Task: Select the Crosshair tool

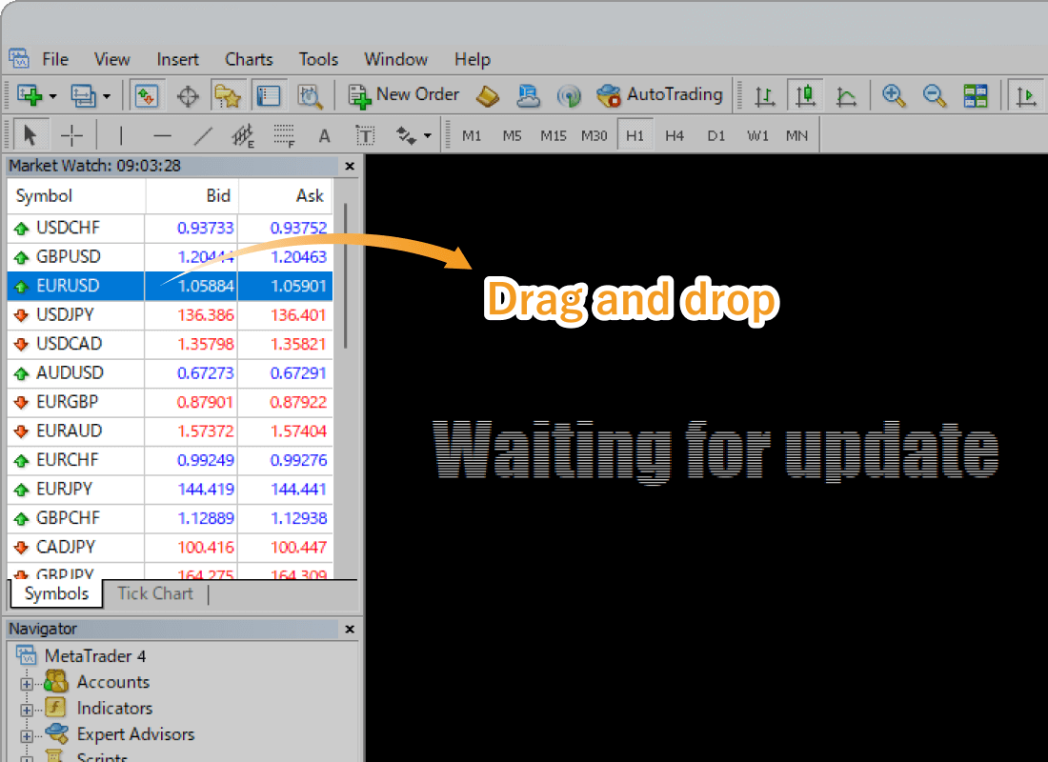Action: pyautogui.click(x=71, y=134)
